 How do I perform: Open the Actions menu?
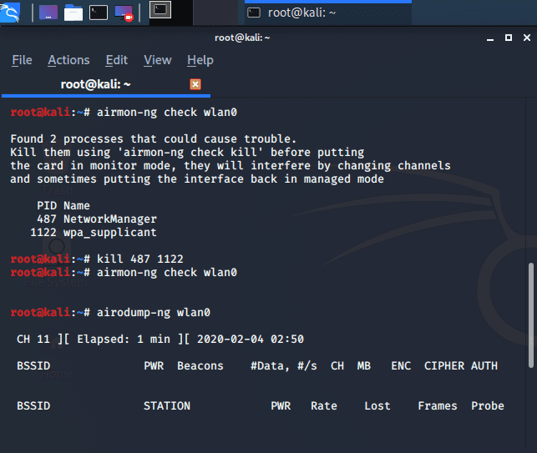[68, 60]
